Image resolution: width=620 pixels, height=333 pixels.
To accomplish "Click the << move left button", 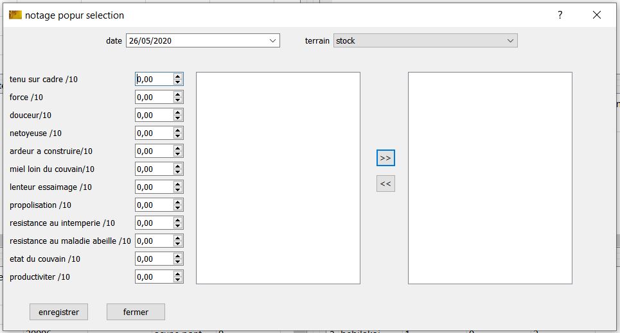I will click(x=385, y=184).
